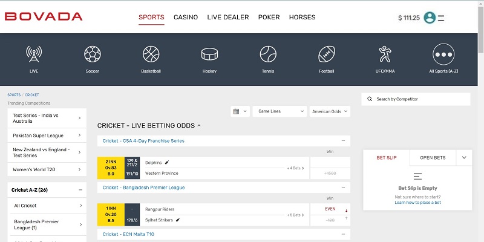Click the Bovada logo

click(x=44, y=16)
